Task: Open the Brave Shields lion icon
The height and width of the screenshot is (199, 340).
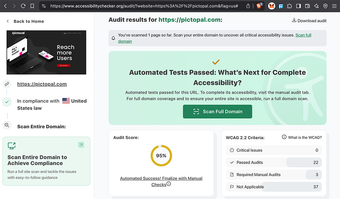Action: click(x=259, y=6)
